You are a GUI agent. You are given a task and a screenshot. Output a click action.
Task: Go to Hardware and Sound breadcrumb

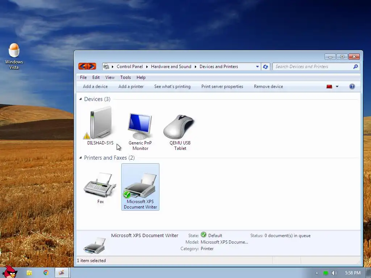pyautogui.click(x=171, y=67)
